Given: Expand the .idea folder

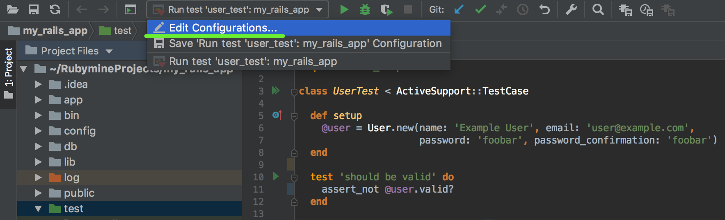Looking at the screenshot, I should tap(39, 84).
